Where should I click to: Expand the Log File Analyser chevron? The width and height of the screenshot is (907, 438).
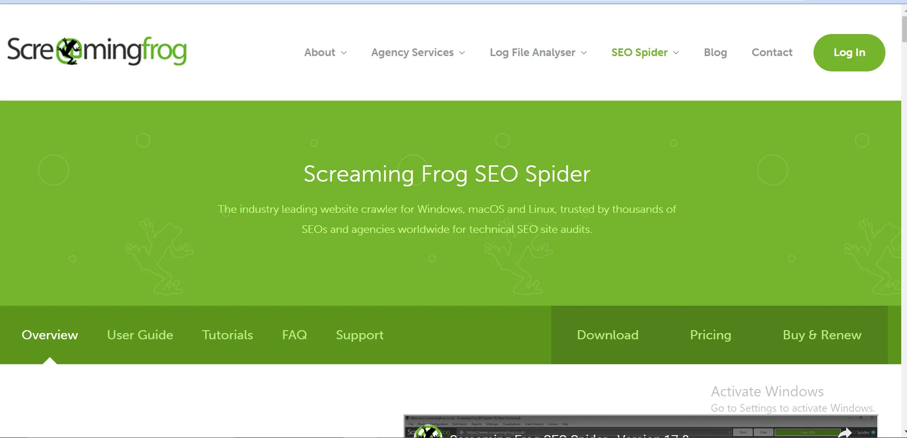click(584, 53)
